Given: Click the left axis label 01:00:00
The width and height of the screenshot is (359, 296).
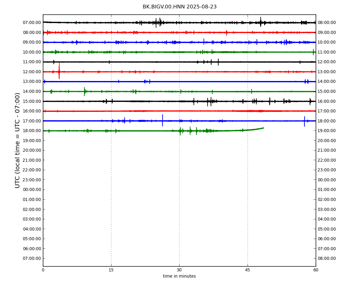Looking at the screenshot, I should [x=32, y=199].
